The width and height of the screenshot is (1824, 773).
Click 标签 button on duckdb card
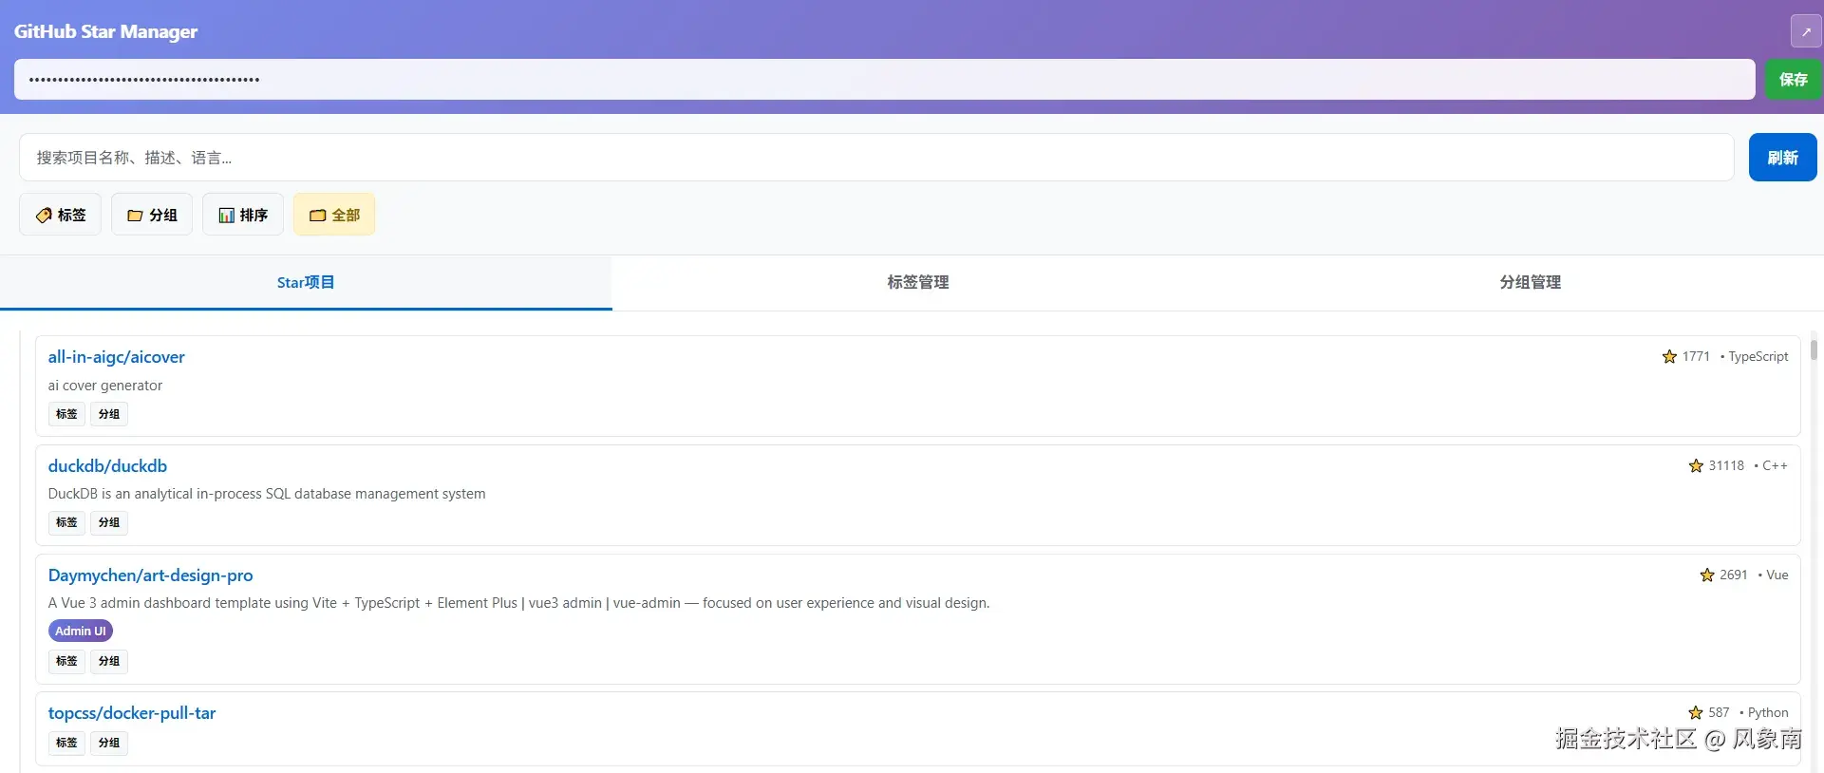point(66,522)
